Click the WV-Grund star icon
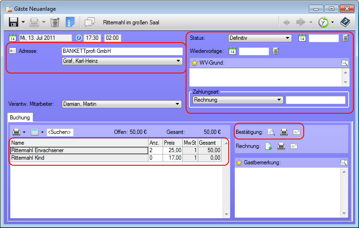359x228 pixels. tap(194, 63)
